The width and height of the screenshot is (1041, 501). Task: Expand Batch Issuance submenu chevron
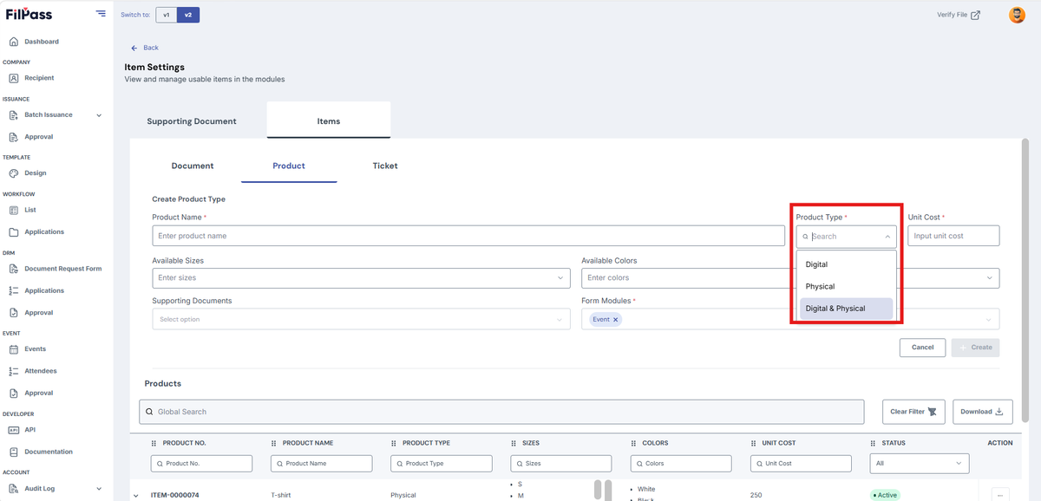[x=99, y=115]
